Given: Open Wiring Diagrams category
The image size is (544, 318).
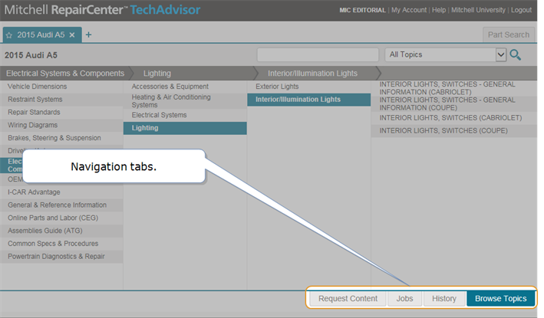Looking at the screenshot, I should click(x=61, y=125).
